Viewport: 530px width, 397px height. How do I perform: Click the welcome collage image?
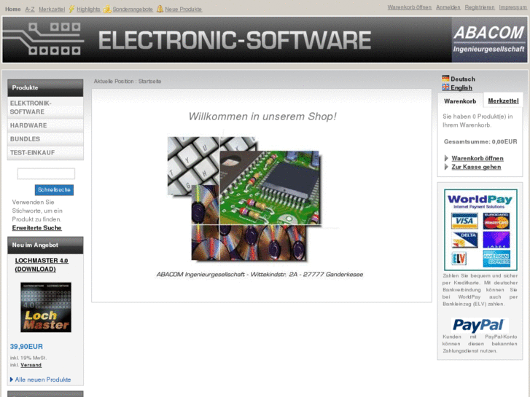pyautogui.click(x=244, y=199)
